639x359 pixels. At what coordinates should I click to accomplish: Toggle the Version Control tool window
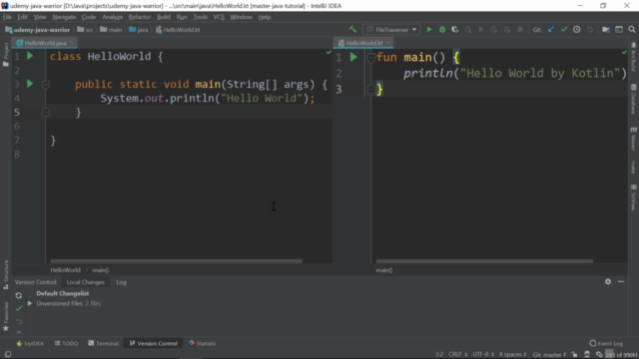coord(154,343)
